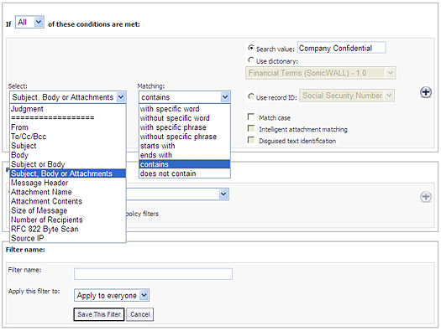Image resolution: width=441 pixels, height=331 pixels.
Task: Open the If All conditions dropdown
Action: click(29, 22)
